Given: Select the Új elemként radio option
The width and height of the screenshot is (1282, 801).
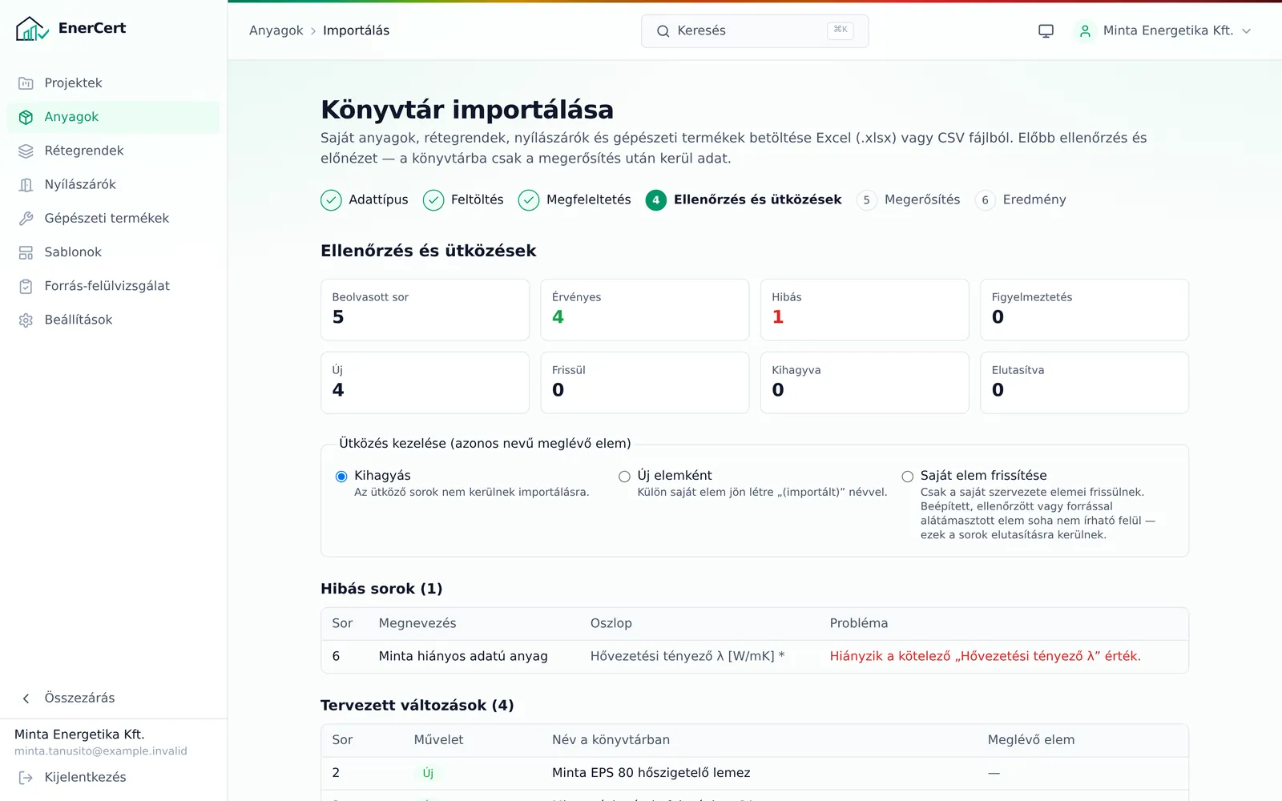Looking at the screenshot, I should 624,477.
